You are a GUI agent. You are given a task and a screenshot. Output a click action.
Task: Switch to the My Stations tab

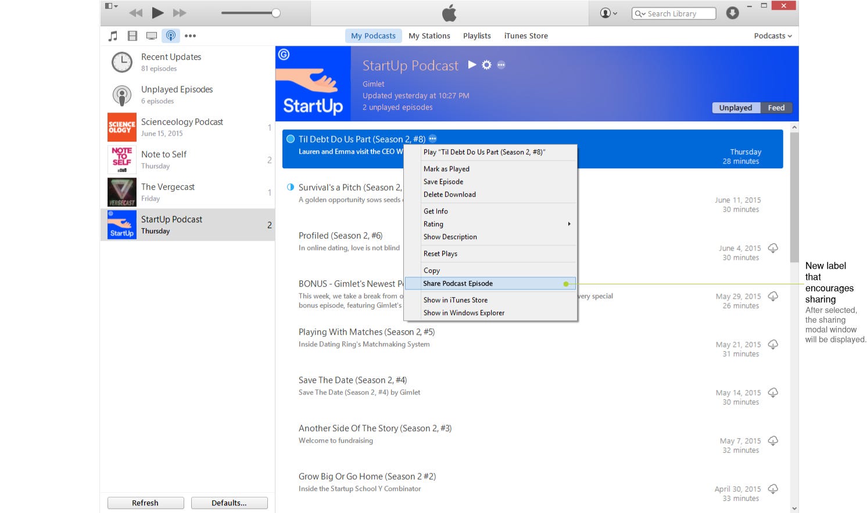(429, 36)
